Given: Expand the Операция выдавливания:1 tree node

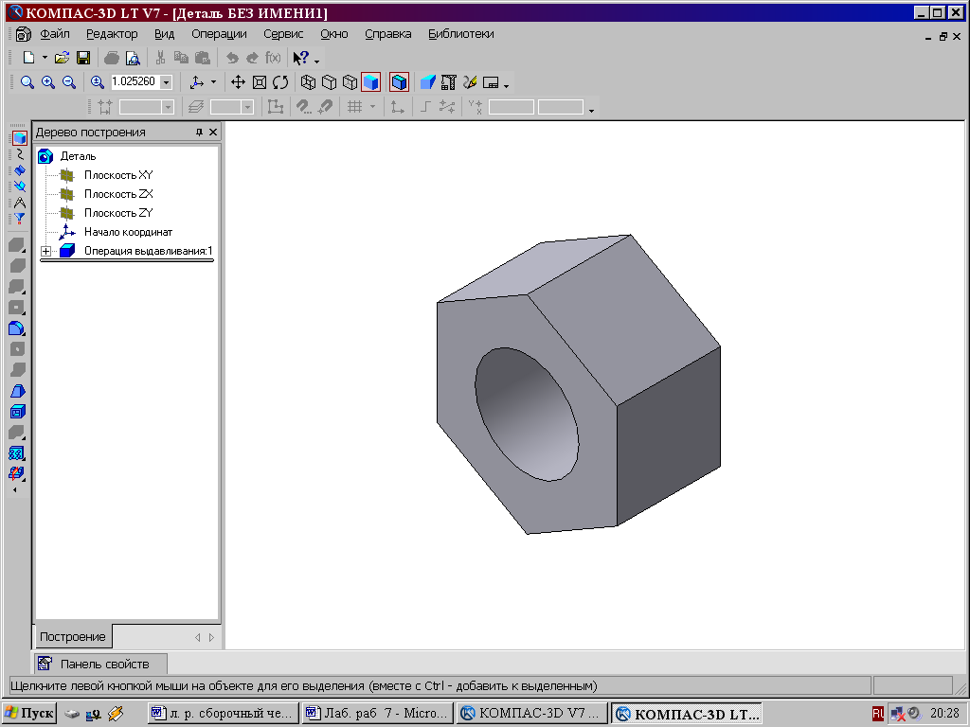Looking at the screenshot, I should click(x=45, y=251).
